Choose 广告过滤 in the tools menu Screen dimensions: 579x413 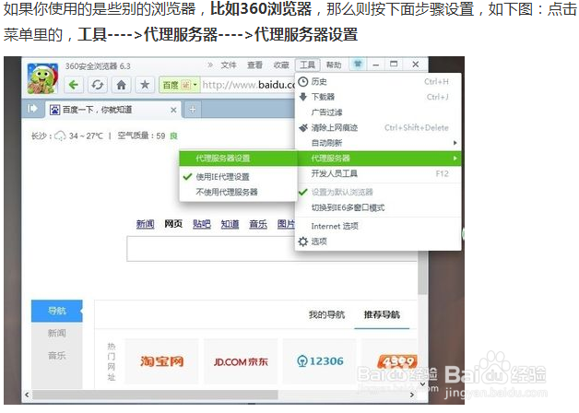[x=379, y=112]
